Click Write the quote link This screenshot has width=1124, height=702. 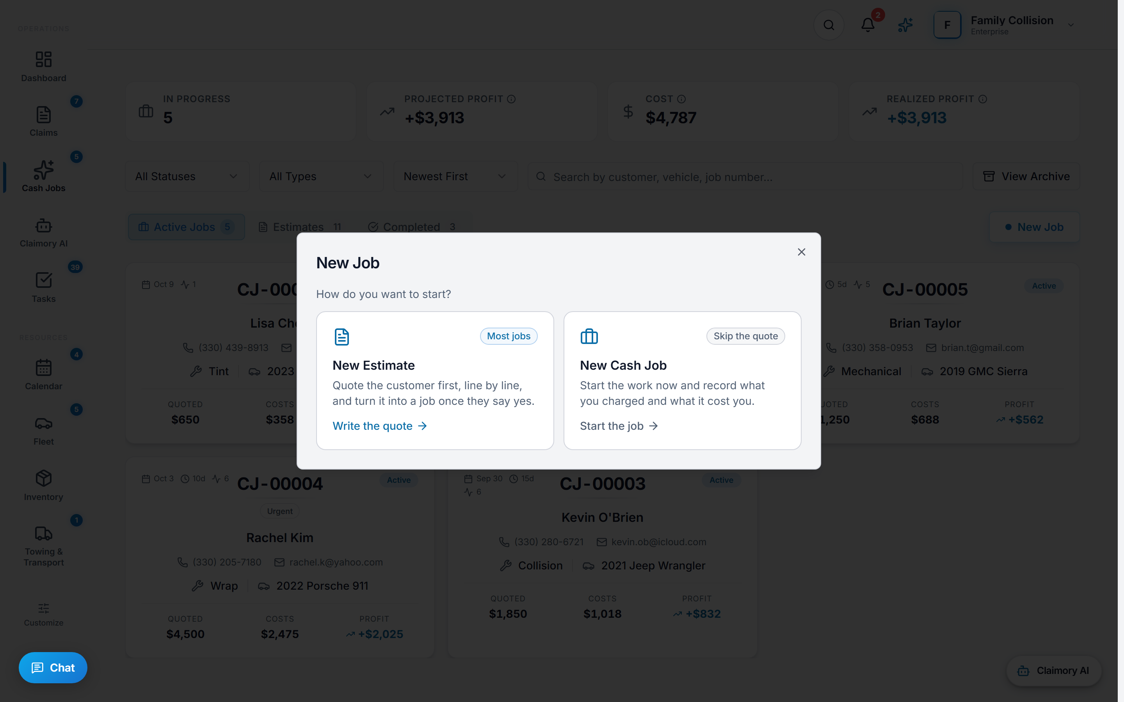pyautogui.click(x=379, y=426)
